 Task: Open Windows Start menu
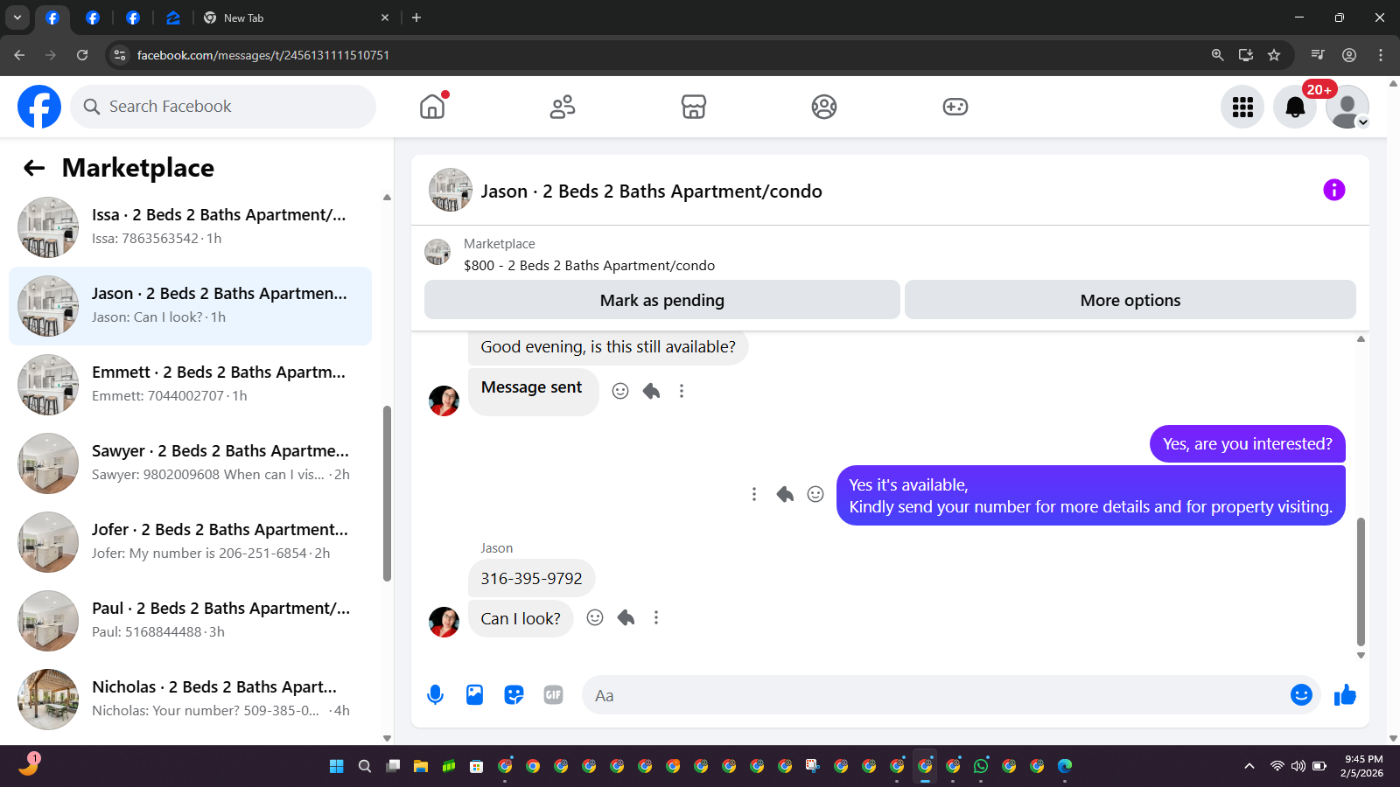(x=337, y=766)
